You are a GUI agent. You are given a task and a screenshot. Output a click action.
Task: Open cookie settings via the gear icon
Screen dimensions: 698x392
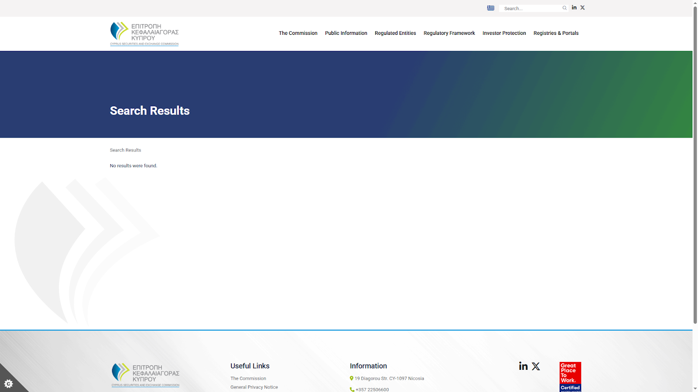click(x=9, y=383)
